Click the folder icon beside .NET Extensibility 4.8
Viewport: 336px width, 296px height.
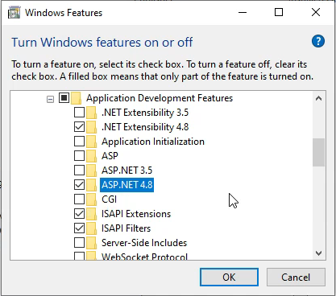pyautogui.click(x=92, y=127)
